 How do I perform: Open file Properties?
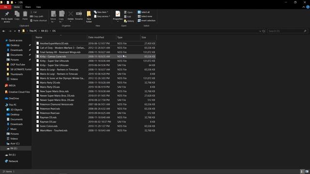point(118,16)
